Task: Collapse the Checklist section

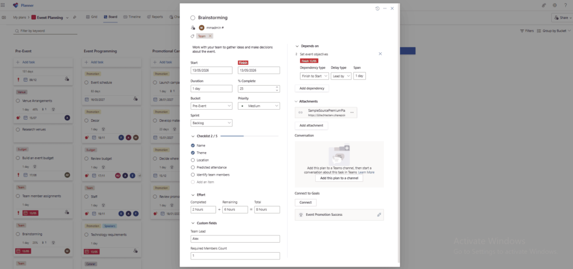Action: tap(193, 136)
